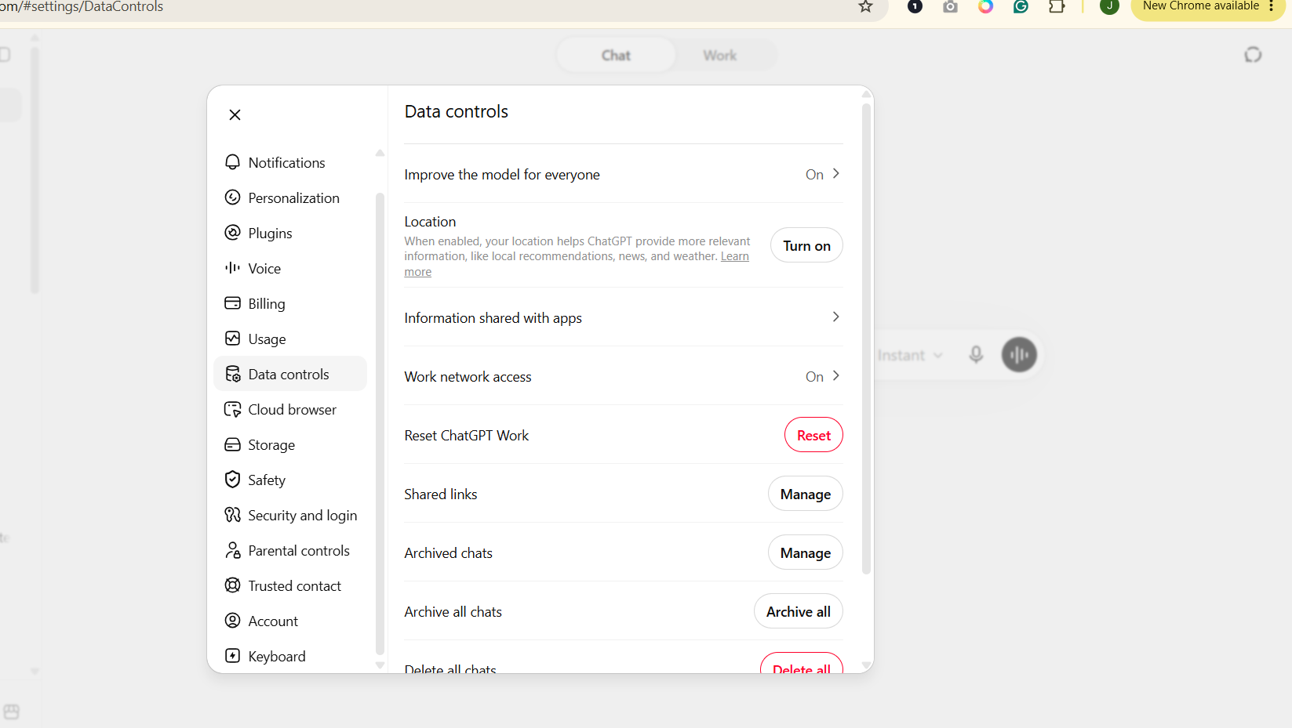The height and width of the screenshot is (728, 1292).
Task: Click the Notifications bell icon
Action: [x=232, y=162]
